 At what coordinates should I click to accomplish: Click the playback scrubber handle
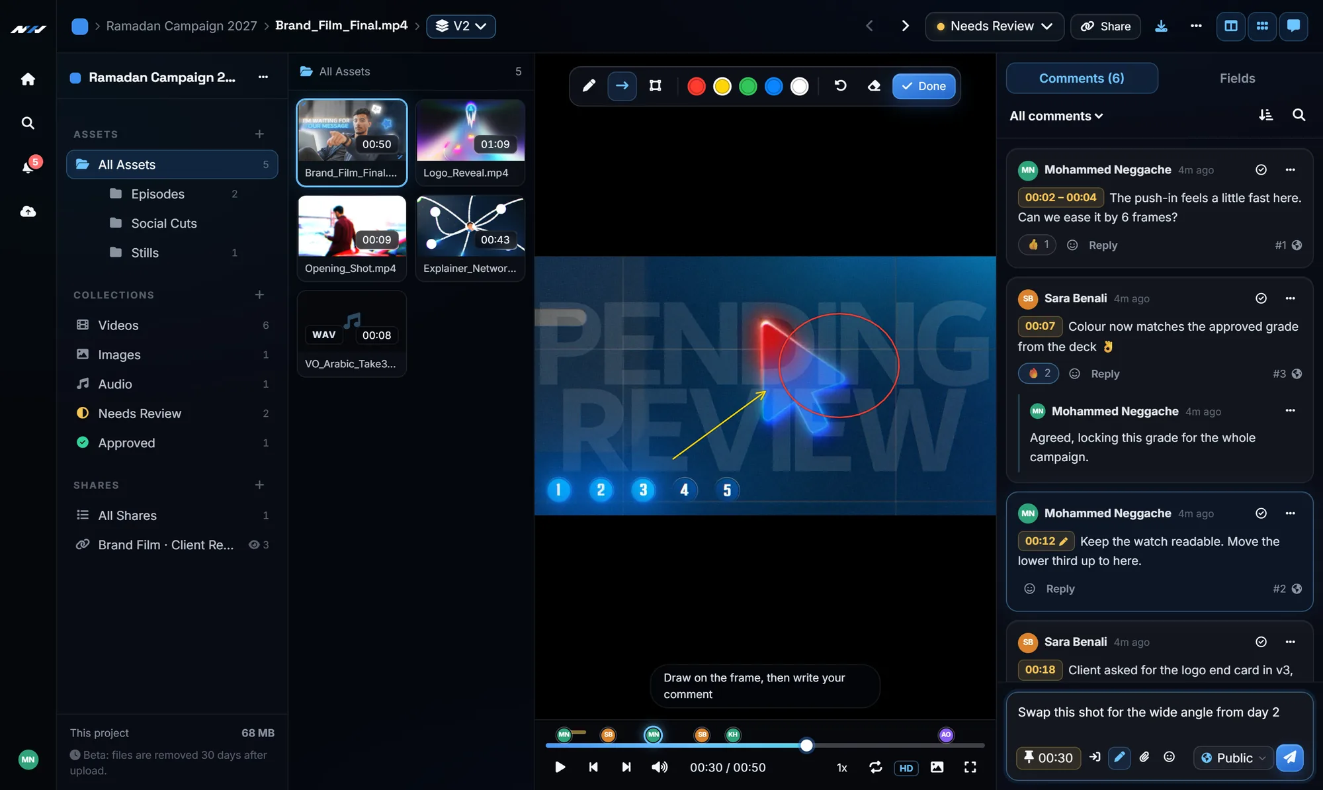click(x=806, y=746)
